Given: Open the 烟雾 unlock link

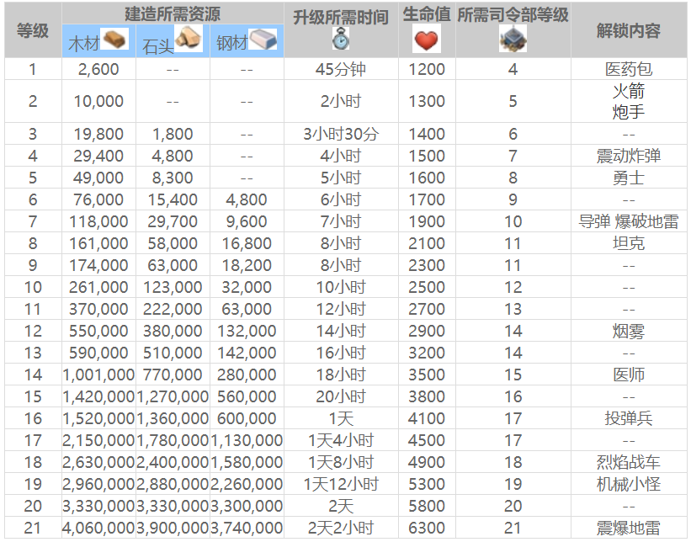Looking at the screenshot, I should [x=628, y=331].
